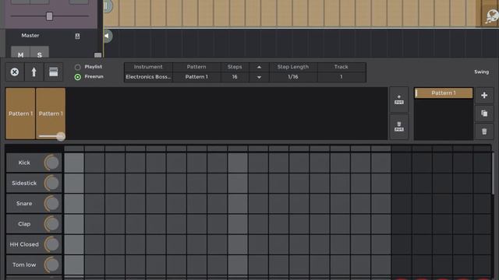The width and height of the screenshot is (499, 280).
Task: Select the Kick drum row label
Action: pyautogui.click(x=24, y=163)
